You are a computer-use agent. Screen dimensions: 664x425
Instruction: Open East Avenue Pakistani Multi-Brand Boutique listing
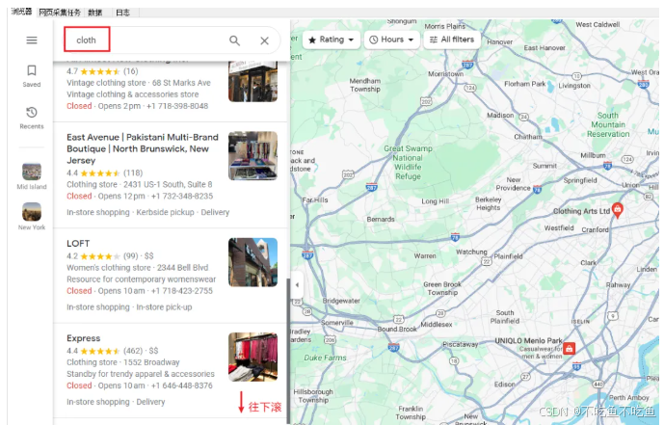[x=170, y=174]
